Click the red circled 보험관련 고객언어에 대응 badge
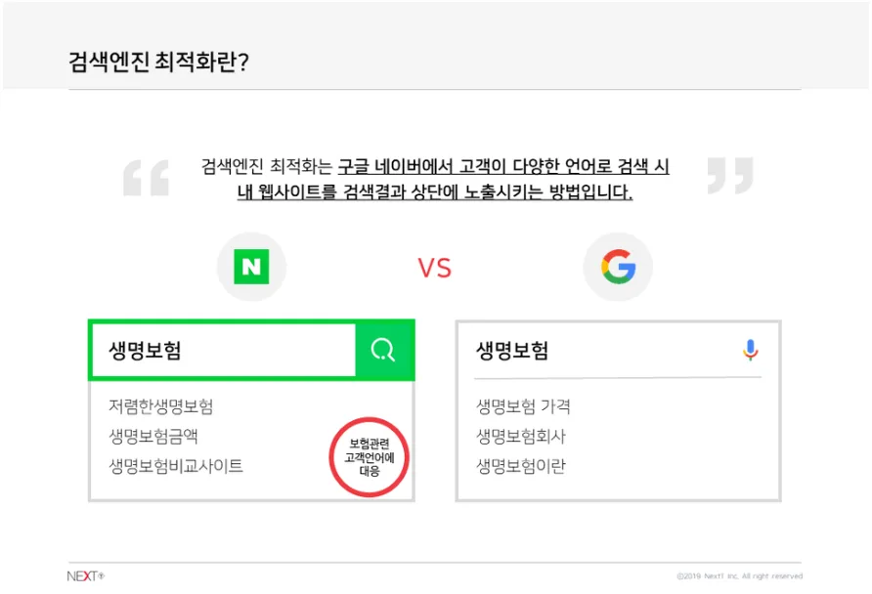 [x=369, y=457]
